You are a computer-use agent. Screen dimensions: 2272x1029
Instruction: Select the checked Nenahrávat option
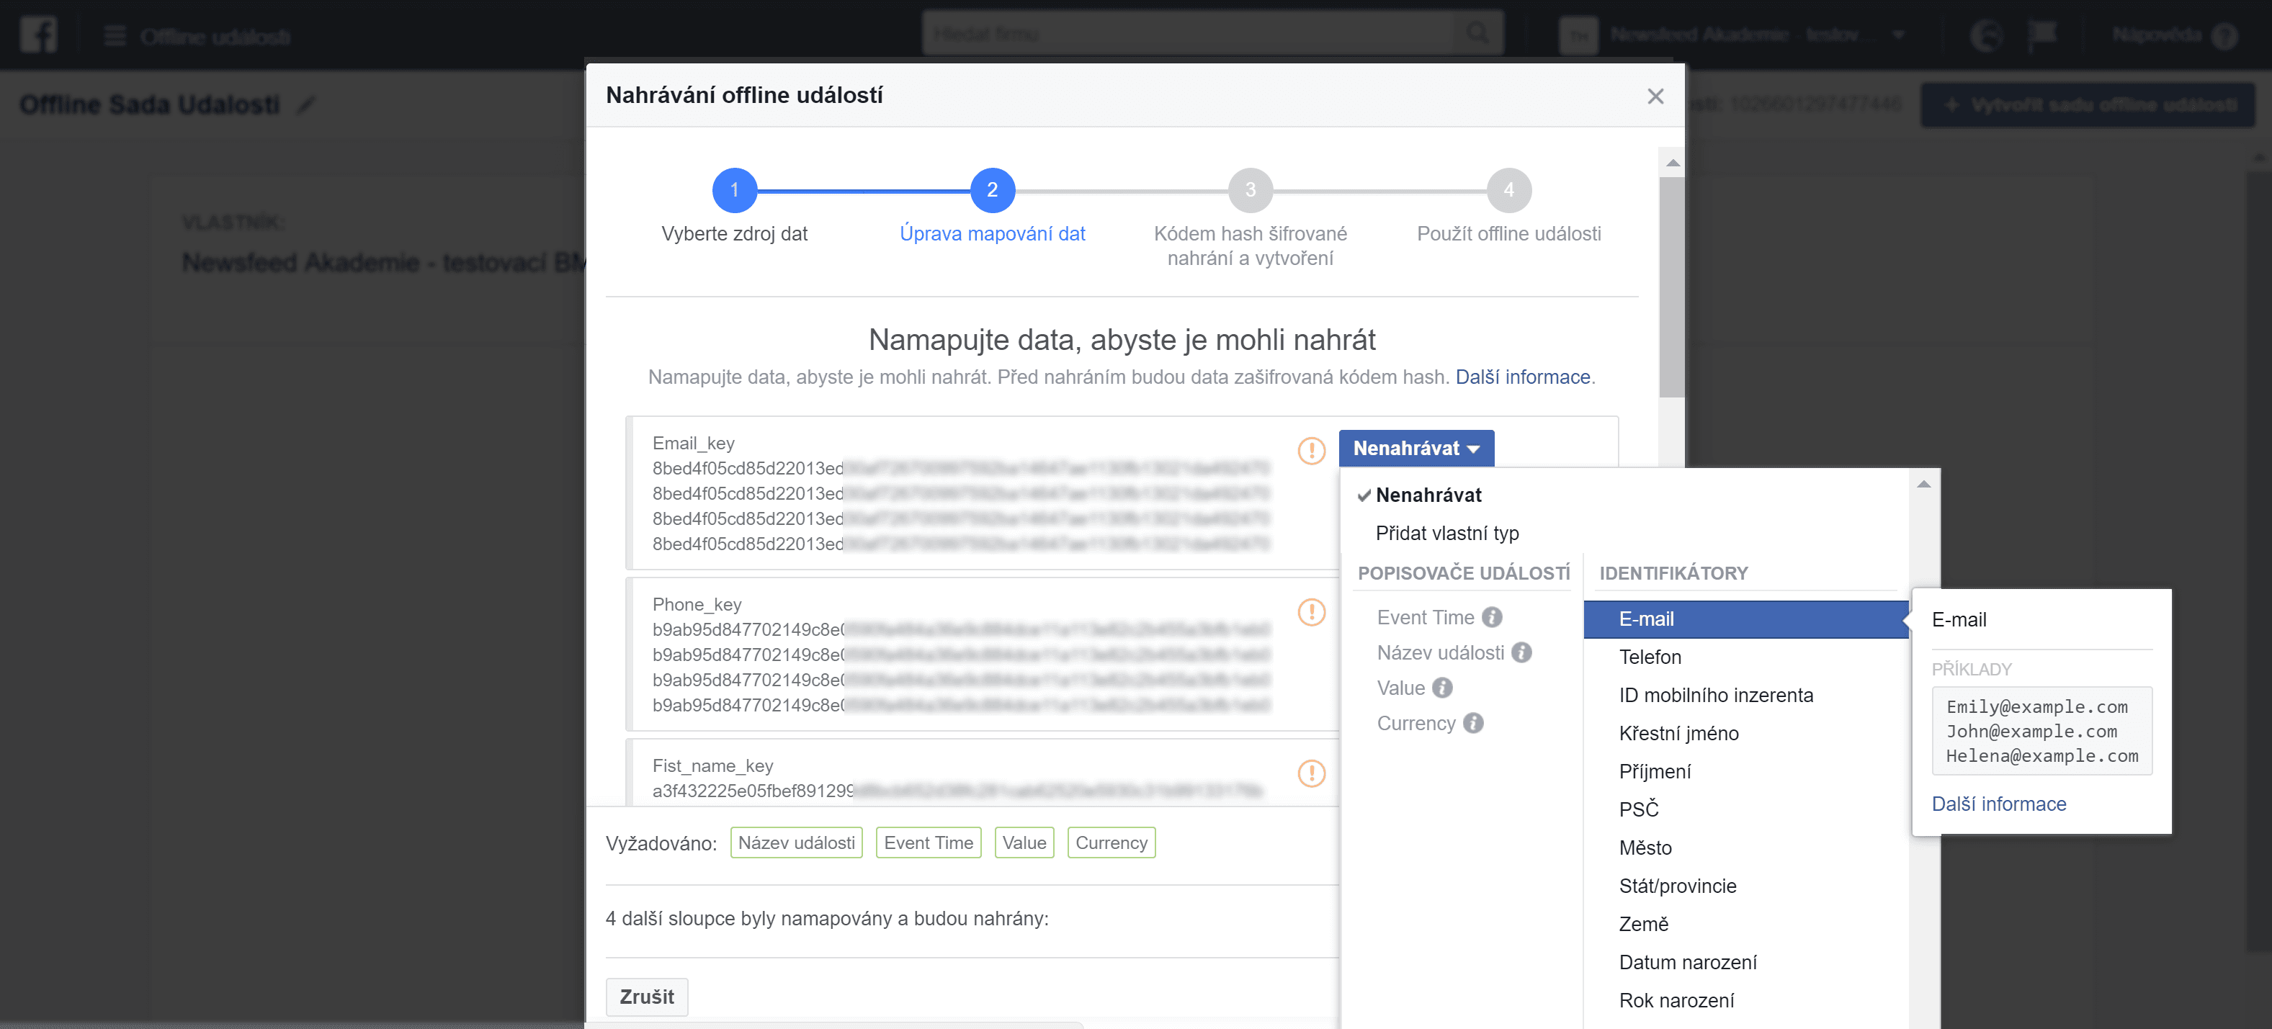tap(1428, 495)
